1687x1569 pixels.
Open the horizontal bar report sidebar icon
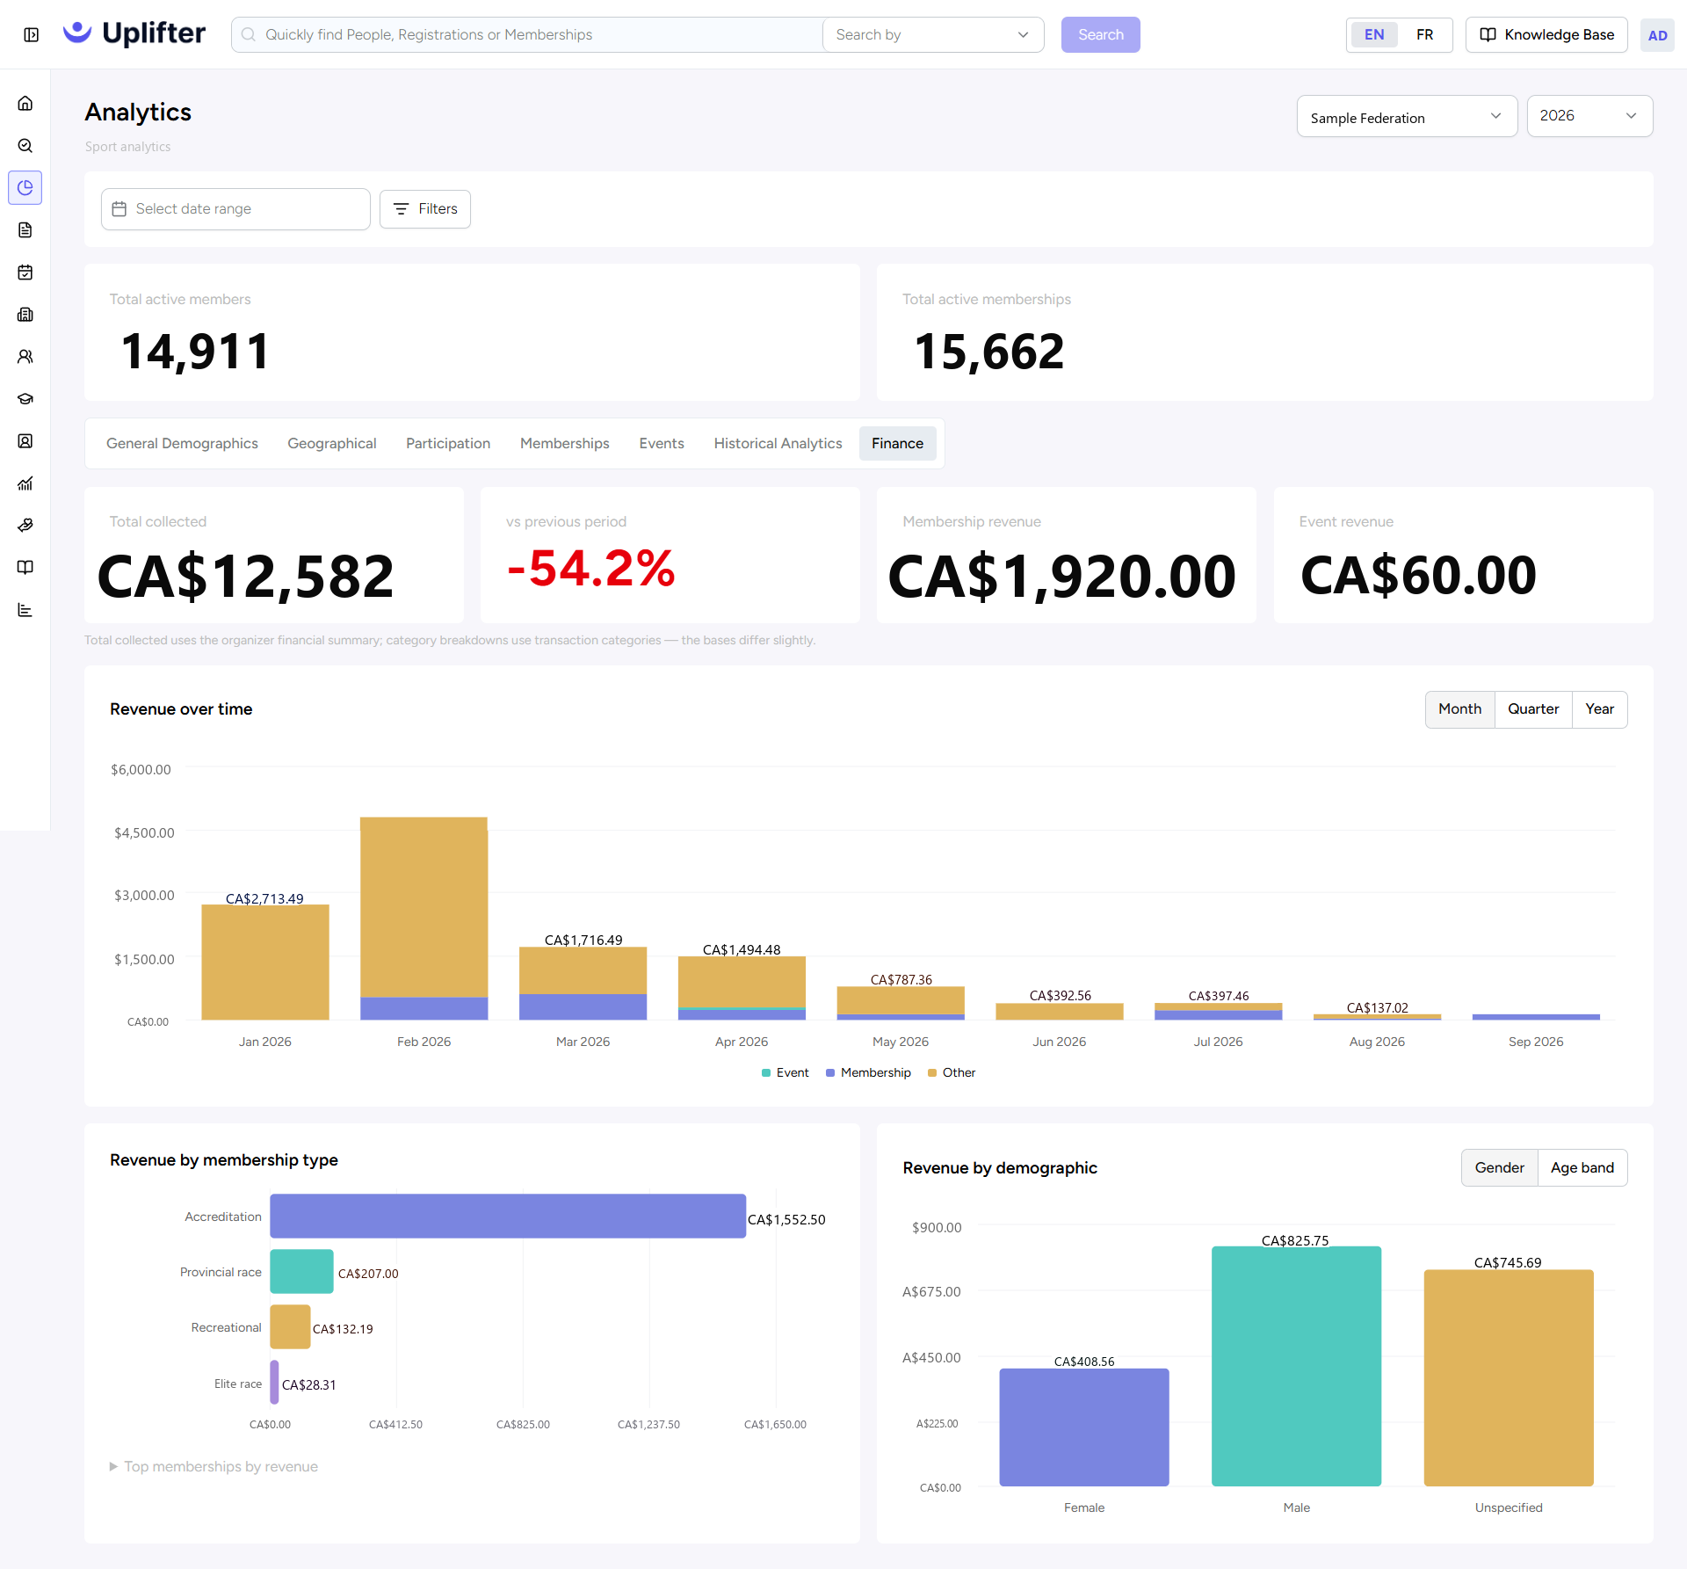(x=25, y=610)
